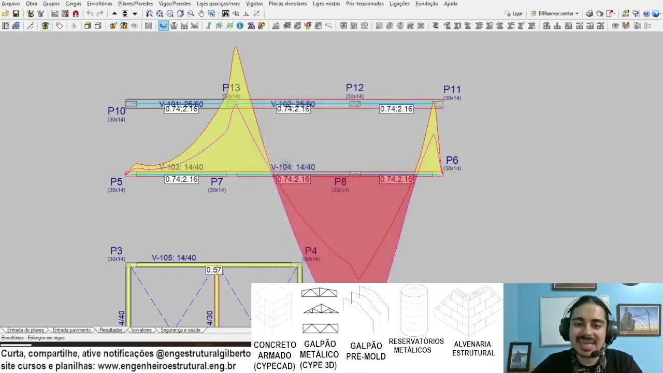Open the Grupos menu

coord(51,4)
